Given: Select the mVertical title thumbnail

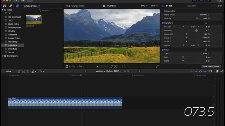Looking at the screenshot, I should tap(34, 20).
